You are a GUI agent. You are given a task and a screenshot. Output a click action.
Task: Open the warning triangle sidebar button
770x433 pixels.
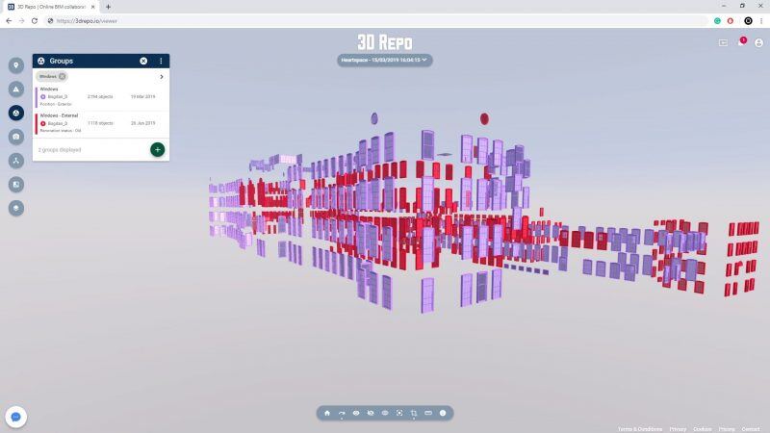(x=16, y=89)
